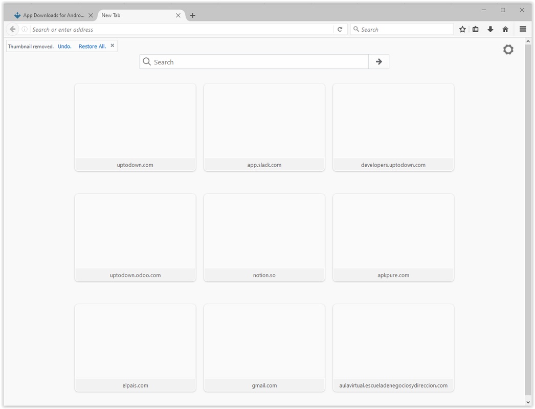
Task: Dismiss the thumbnail removed notification
Action: 113,46
